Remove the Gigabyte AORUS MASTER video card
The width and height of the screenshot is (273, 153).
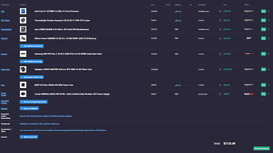point(269,69)
